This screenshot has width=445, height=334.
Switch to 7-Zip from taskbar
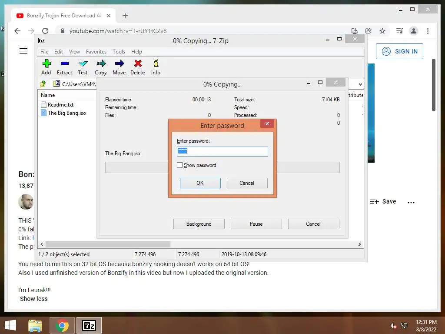(x=89, y=325)
